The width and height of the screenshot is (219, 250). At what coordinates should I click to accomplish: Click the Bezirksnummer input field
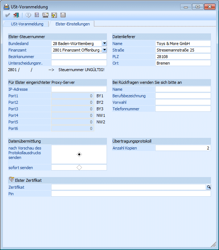tap(79, 57)
